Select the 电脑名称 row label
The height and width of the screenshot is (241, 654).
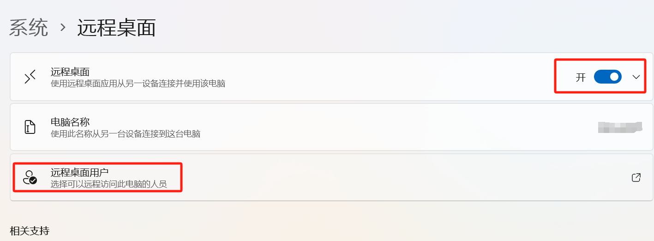[70, 122]
